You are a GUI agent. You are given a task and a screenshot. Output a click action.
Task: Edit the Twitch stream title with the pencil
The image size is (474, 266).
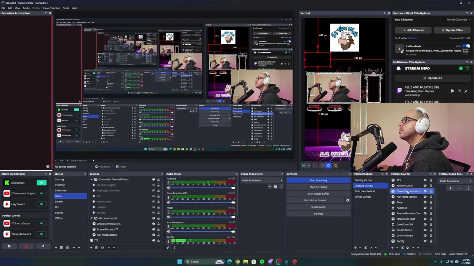466,91
